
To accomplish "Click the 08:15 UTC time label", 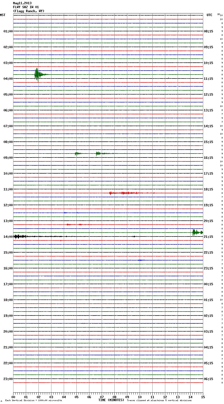I will (x=208, y=31).
